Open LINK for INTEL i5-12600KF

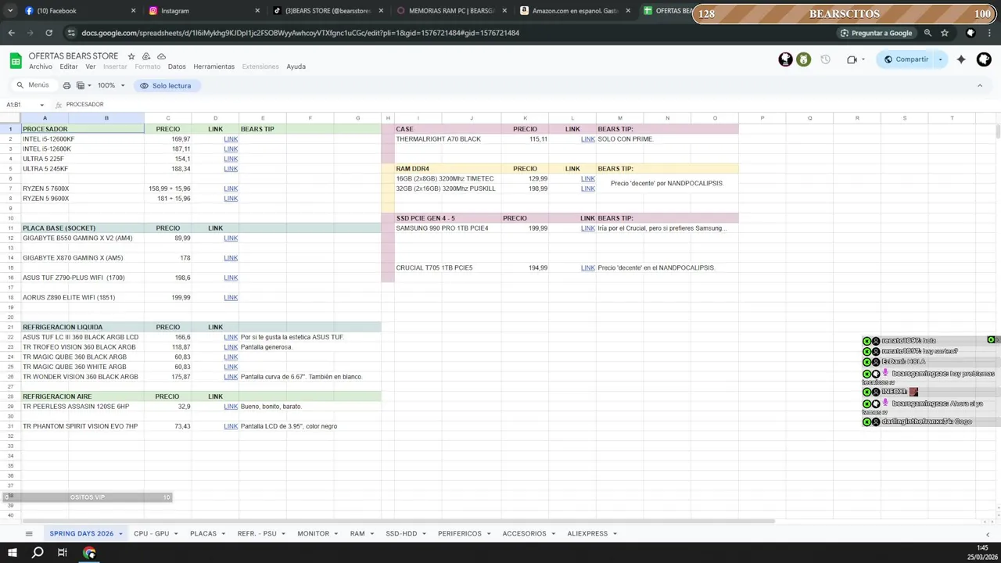(231, 139)
